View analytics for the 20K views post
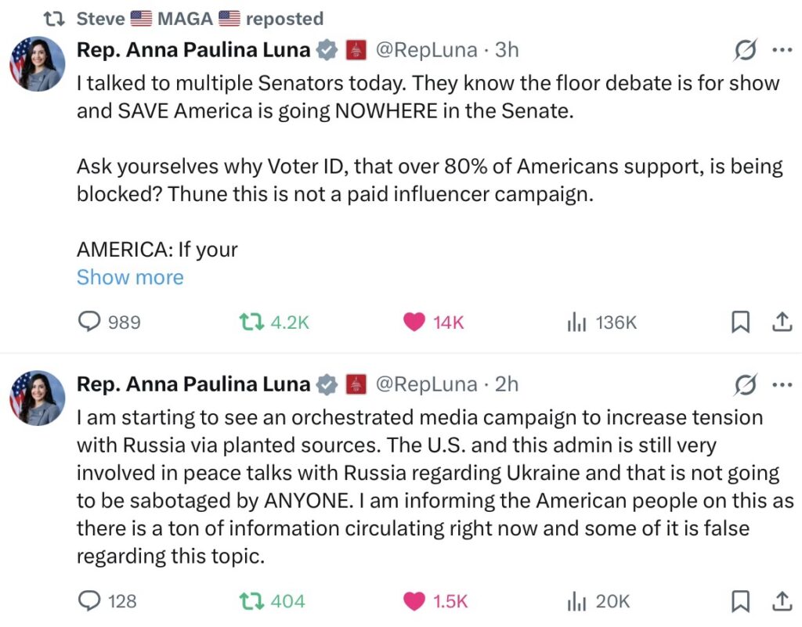 coord(576,601)
